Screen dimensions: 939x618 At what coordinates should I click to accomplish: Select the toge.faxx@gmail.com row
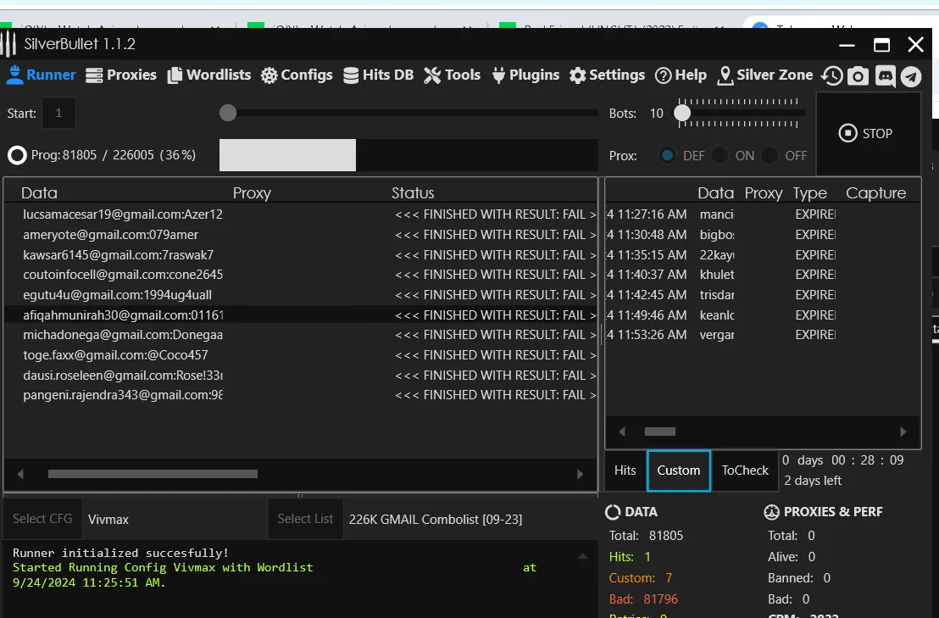click(x=301, y=355)
